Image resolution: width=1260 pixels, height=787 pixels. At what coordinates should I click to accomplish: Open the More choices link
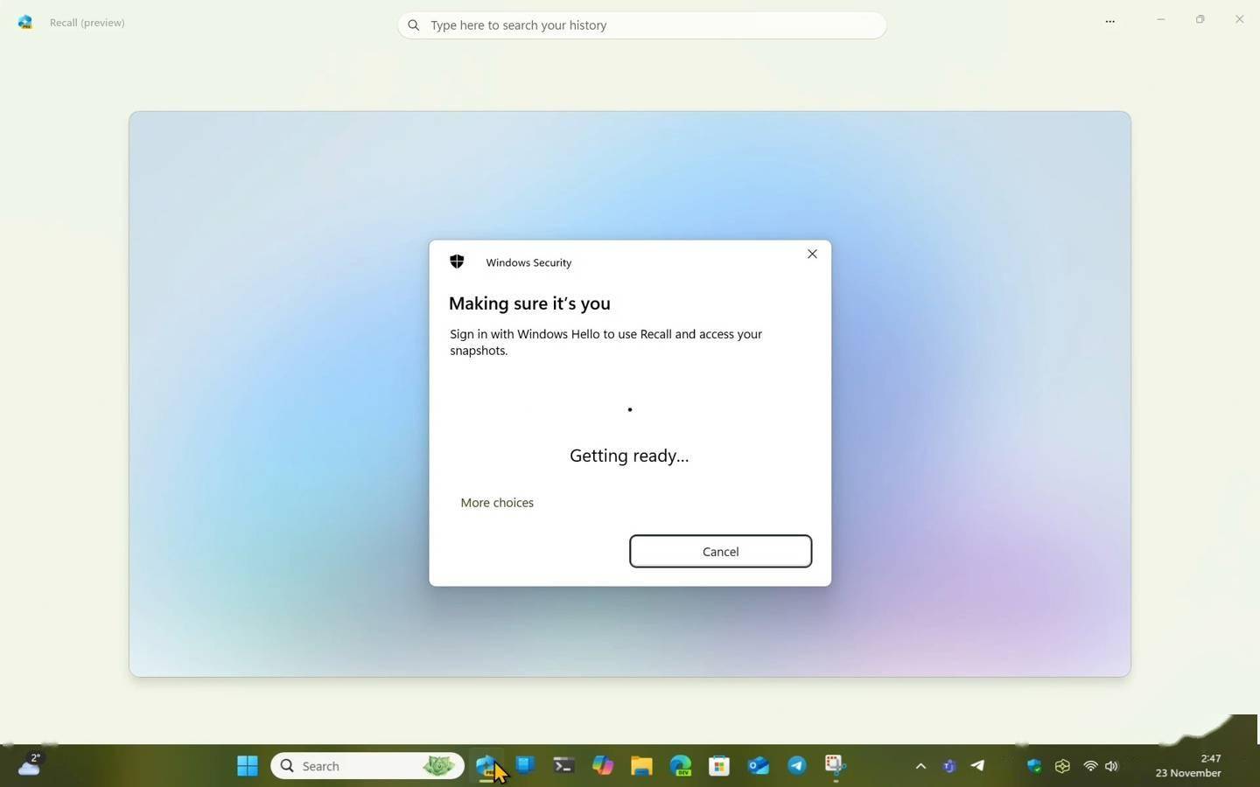coord(497,503)
